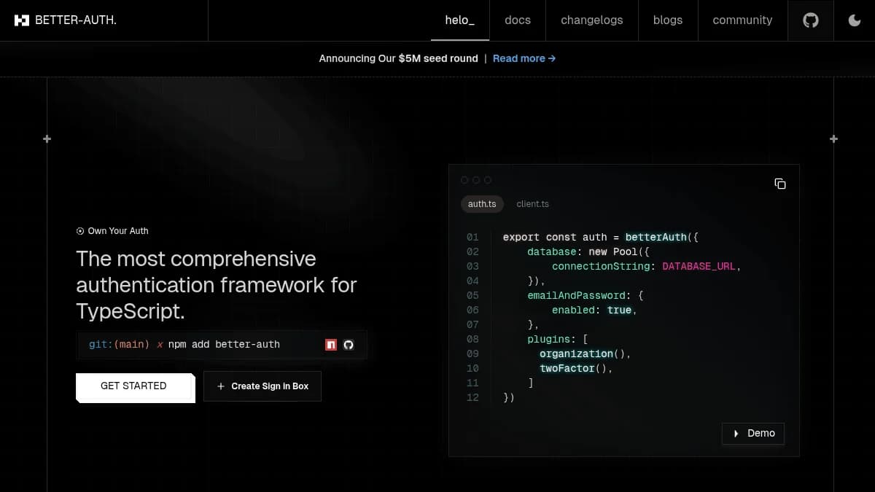The width and height of the screenshot is (875, 492).
Task: Click the GET STARTED button
Action: pos(135,386)
